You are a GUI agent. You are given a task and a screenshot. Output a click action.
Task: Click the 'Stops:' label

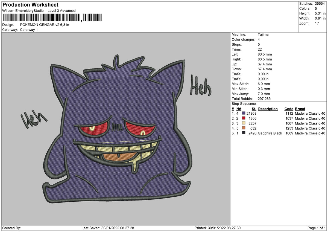coord(237,45)
